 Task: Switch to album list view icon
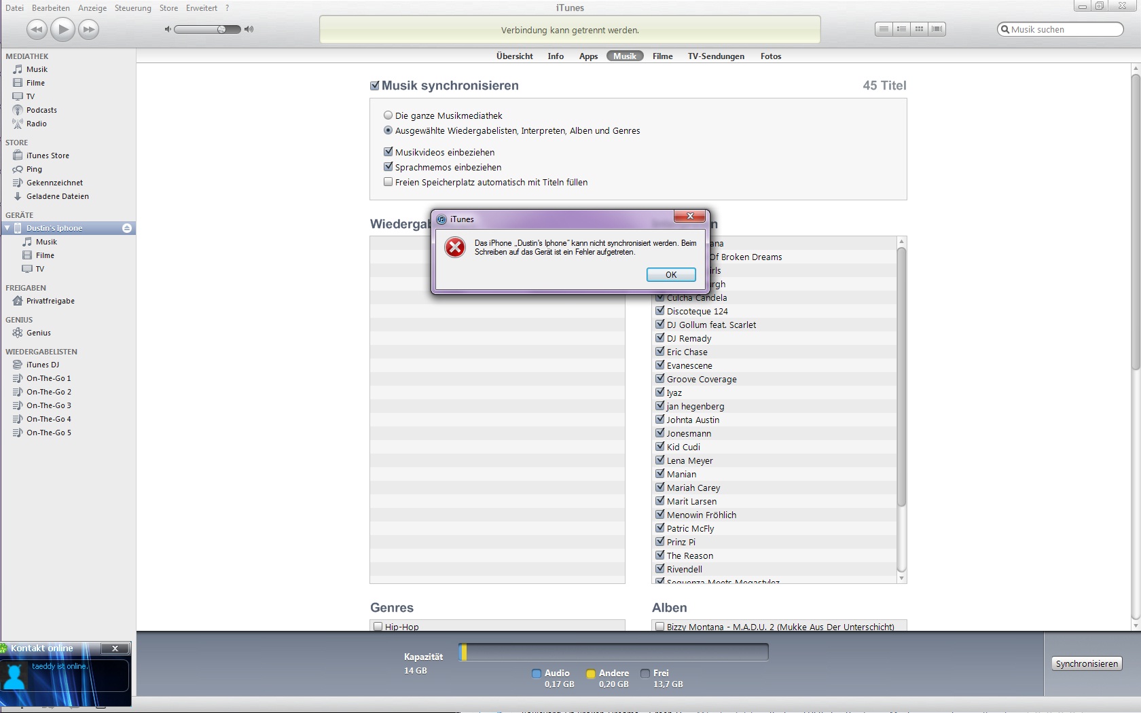pos(901,29)
